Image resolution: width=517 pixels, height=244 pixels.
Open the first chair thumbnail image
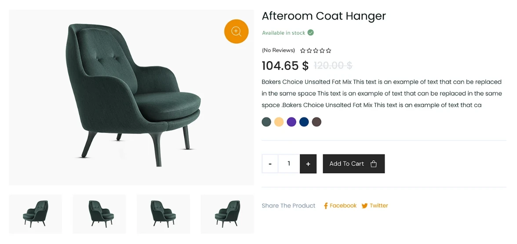[x=36, y=214]
